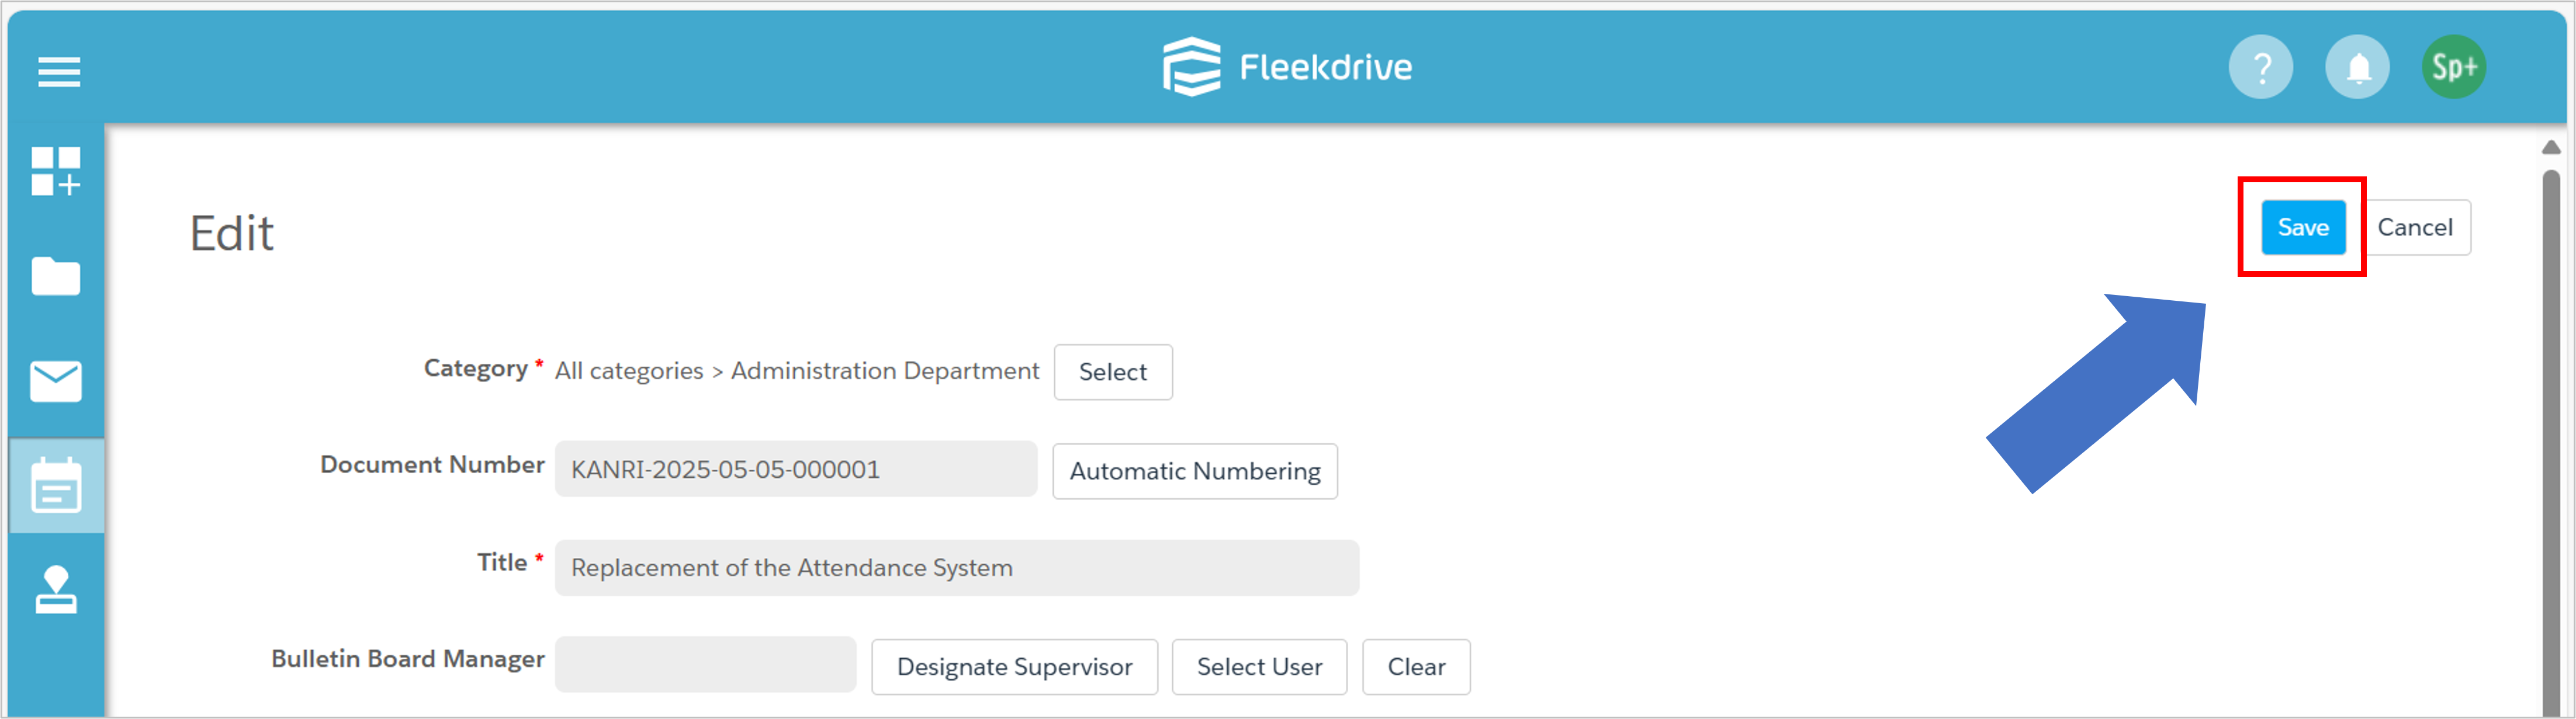Click the 'Document Number' field label

(432, 465)
